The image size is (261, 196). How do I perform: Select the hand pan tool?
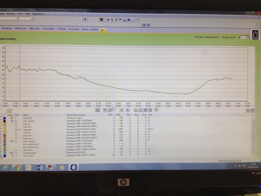point(109,110)
